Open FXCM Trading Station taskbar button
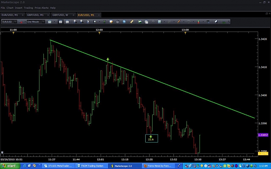This screenshot has height=169, width=271. [92, 166]
